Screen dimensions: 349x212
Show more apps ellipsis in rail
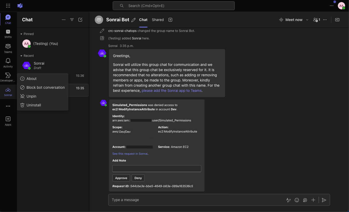pos(8,106)
